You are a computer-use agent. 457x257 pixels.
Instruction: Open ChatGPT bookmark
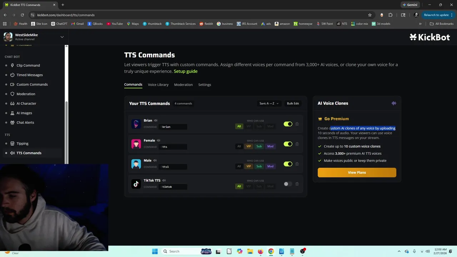coord(59,24)
